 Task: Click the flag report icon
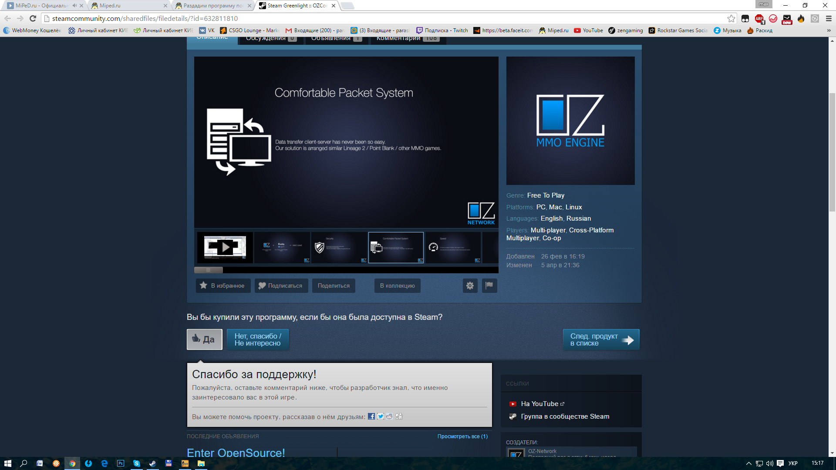(x=489, y=286)
